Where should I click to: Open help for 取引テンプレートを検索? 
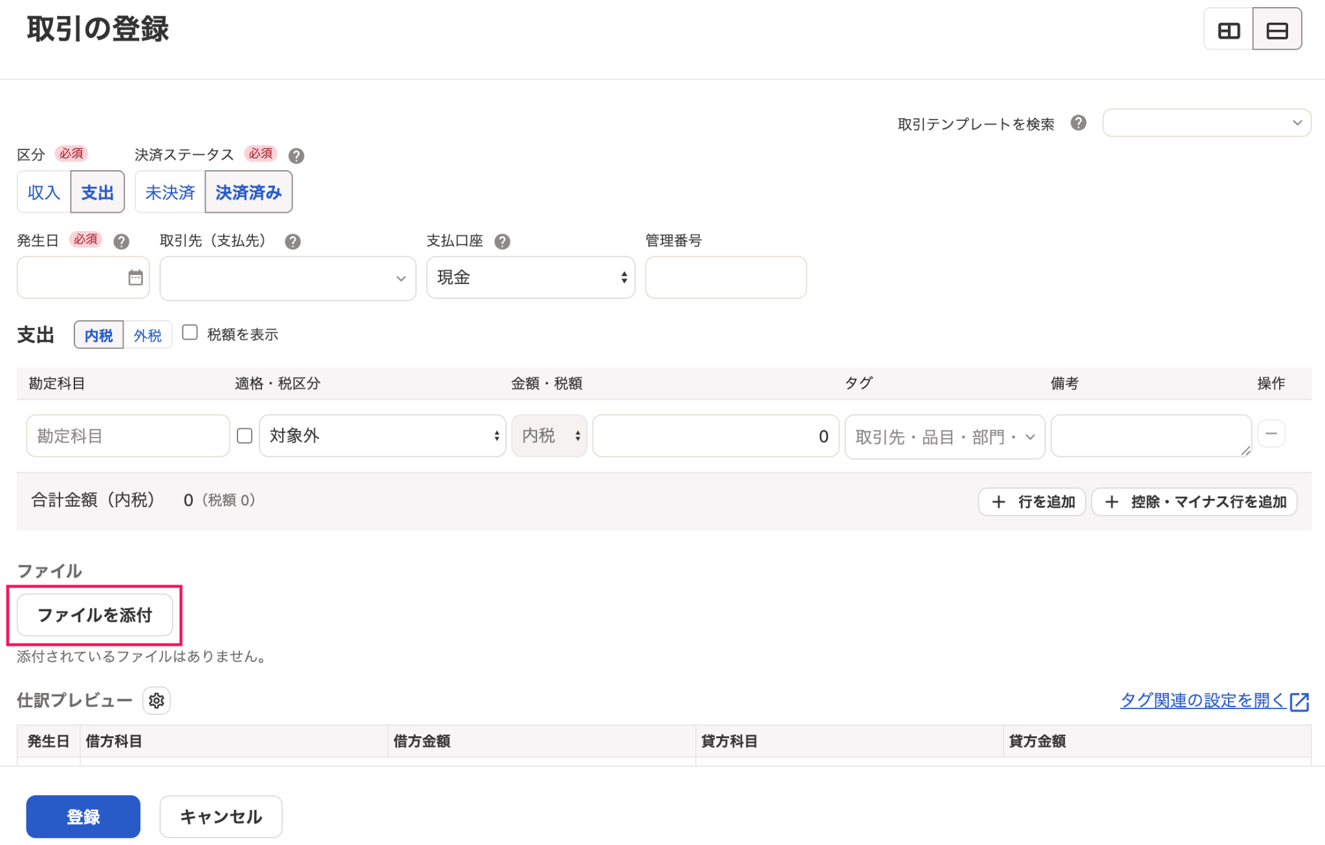pos(1078,123)
